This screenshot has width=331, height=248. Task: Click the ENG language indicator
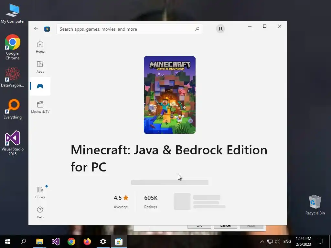coord(287,242)
